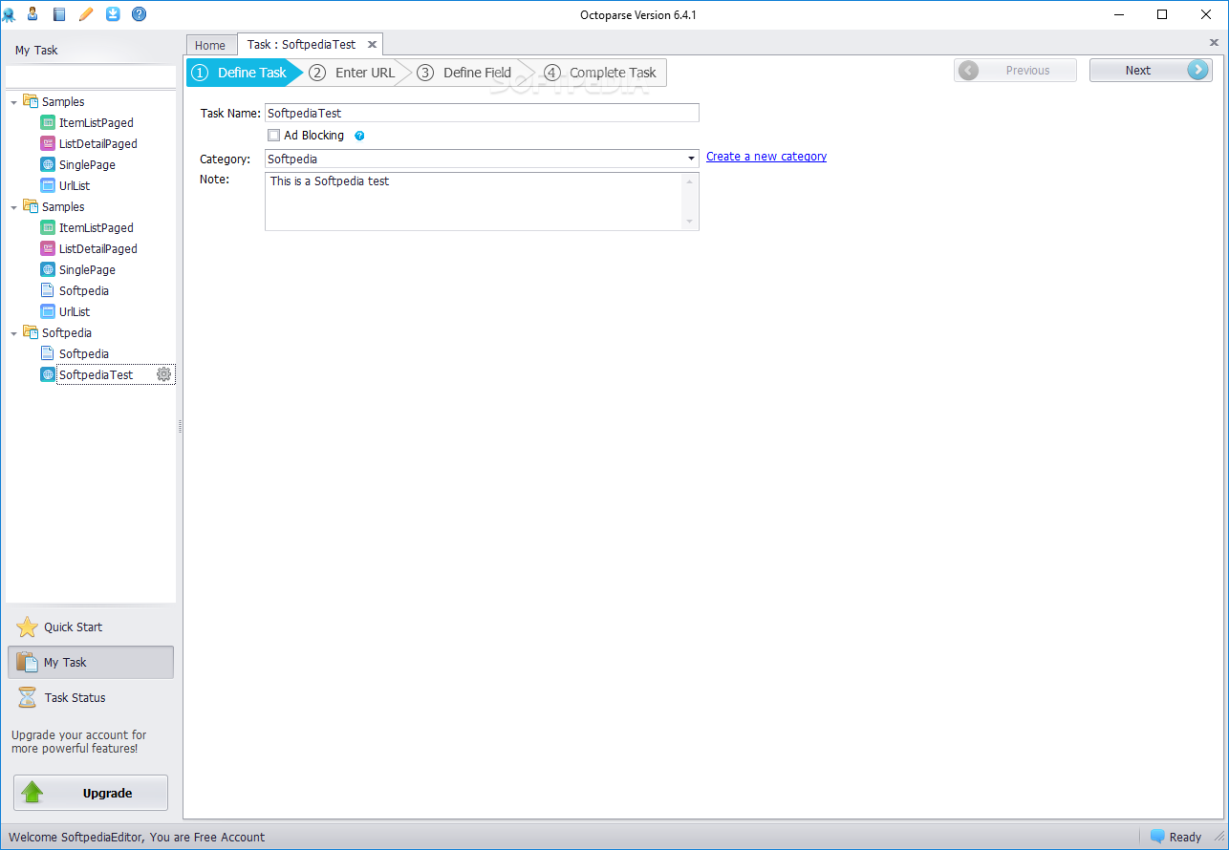Click the gear icon beside SoftpediaTest
Screen dimensions: 1229x850
164,374
